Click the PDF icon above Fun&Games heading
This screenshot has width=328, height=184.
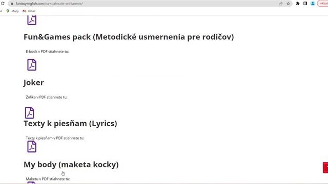pos(32,20)
